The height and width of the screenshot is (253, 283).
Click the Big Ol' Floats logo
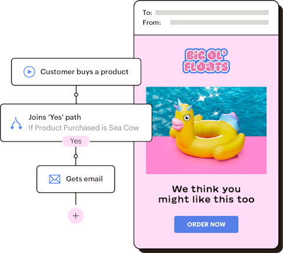pyautogui.click(x=206, y=61)
